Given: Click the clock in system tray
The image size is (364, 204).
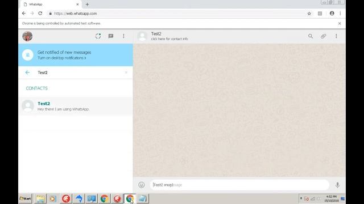Looking at the screenshot, I should (x=332, y=198).
